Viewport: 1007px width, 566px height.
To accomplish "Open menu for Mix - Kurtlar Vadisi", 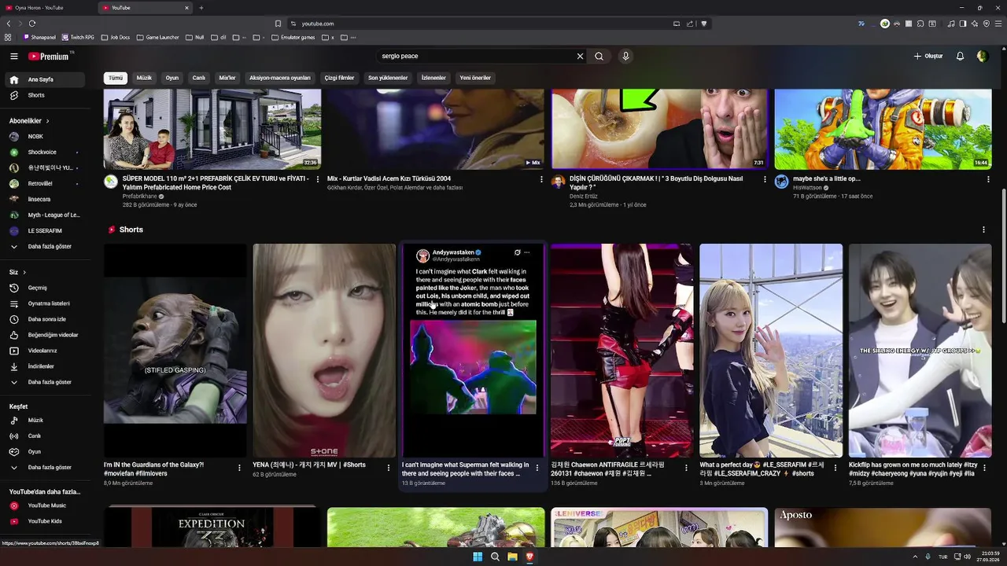I will pos(541,179).
